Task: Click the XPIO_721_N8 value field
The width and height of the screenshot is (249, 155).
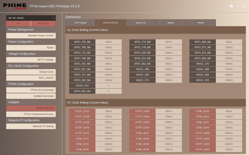Action: tap(108, 75)
